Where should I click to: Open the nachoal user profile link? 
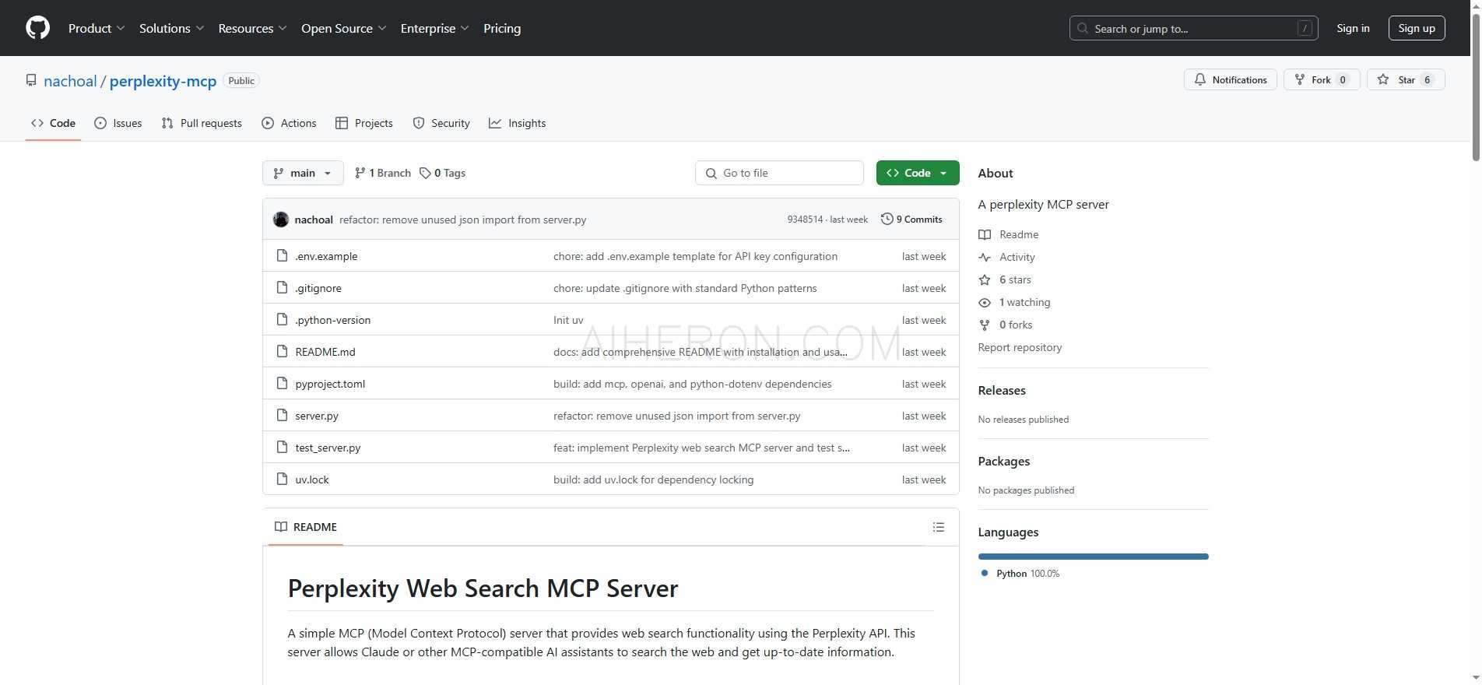pos(70,81)
